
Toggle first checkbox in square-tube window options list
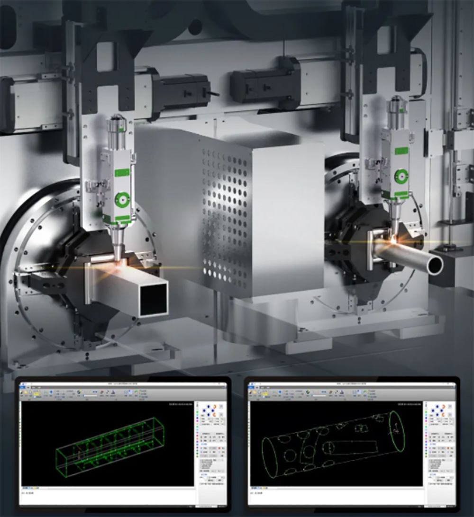pos(201,460)
